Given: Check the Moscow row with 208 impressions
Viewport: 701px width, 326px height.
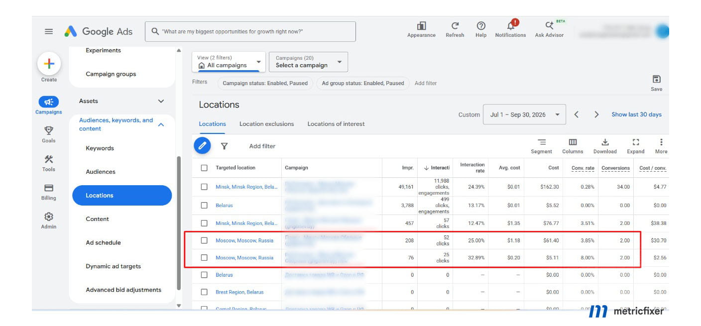Looking at the screenshot, I should tap(204, 240).
